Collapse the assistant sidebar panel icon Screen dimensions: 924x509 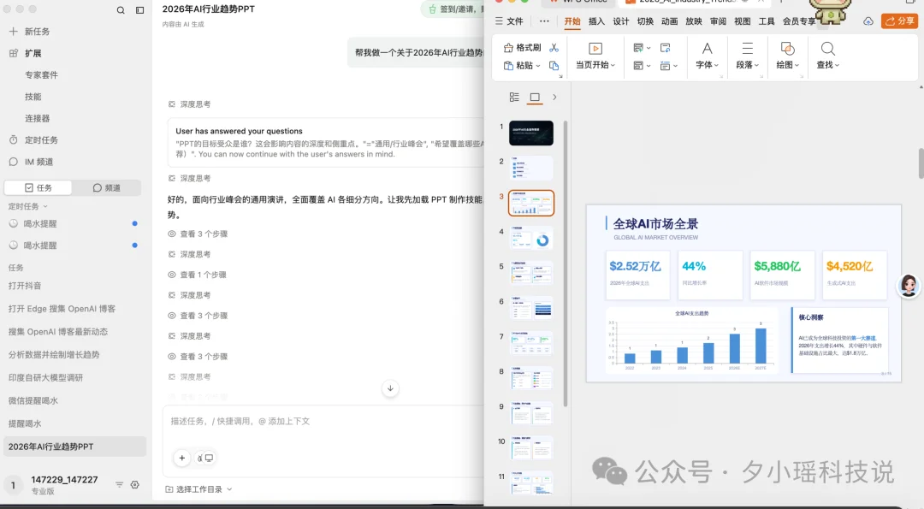tap(139, 10)
